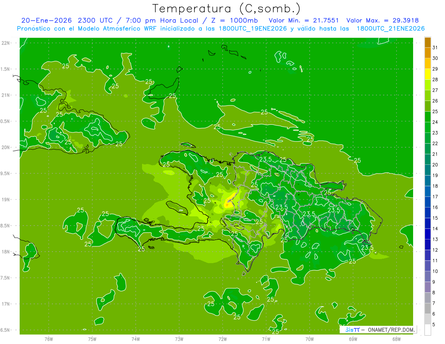Click the 'ONAMET/REP.DOM.' credit text
445x344 pixels.
point(391,330)
